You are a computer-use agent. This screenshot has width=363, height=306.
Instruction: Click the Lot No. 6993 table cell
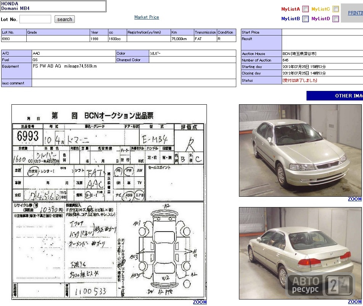tap(14, 39)
